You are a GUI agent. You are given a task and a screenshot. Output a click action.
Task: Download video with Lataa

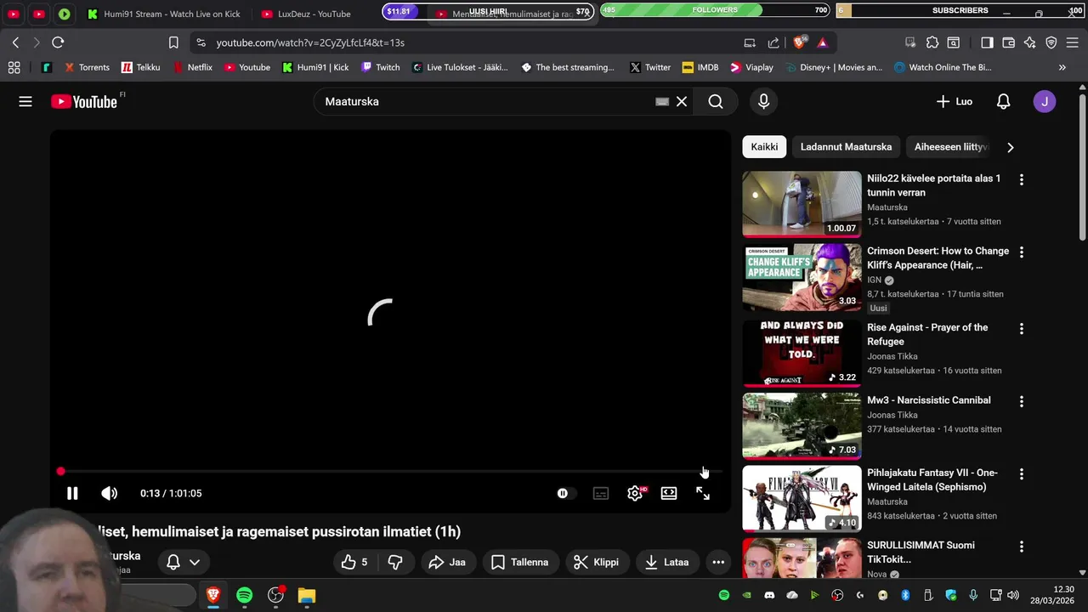click(x=666, y=562)
